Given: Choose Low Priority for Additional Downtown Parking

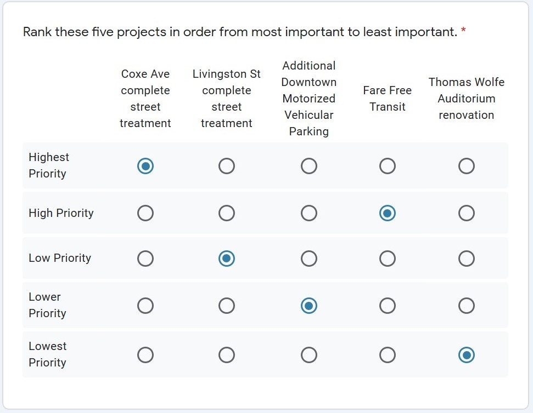Looking at the screenshot, I should click(x=309, y=259).
